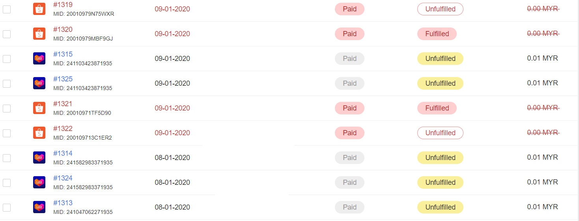Click the grey Paid badge for order #1313
Screen dimensions: 579x221
click(349, 207)
